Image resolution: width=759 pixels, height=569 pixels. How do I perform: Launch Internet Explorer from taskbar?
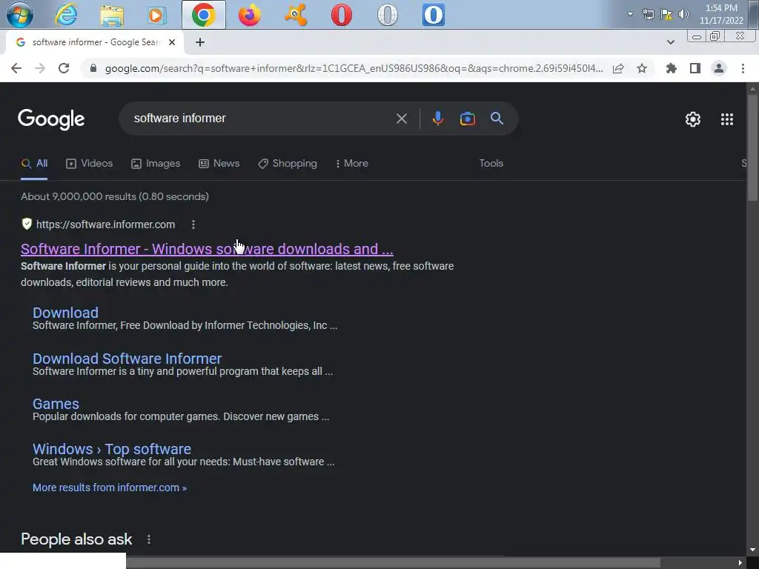(66, 15)
